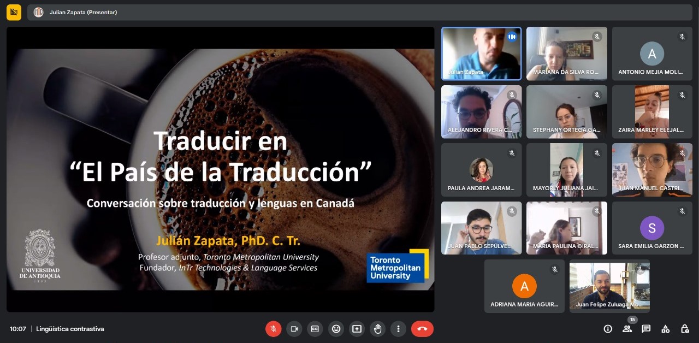Click the slide title Traducir en

tap(221, 141)
